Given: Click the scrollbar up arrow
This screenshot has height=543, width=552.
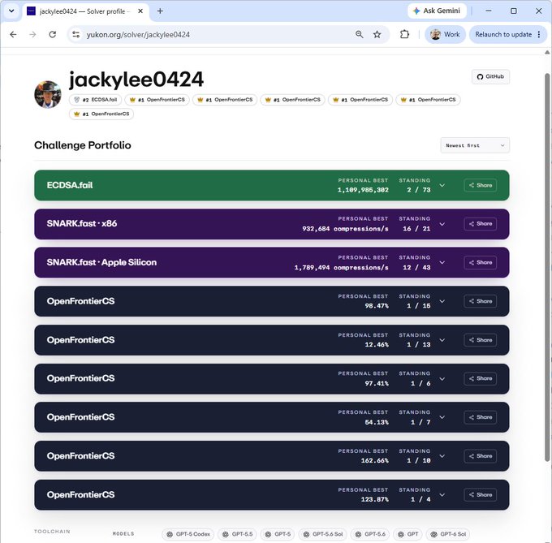Looking at the screenshot, I should point(547,53).
